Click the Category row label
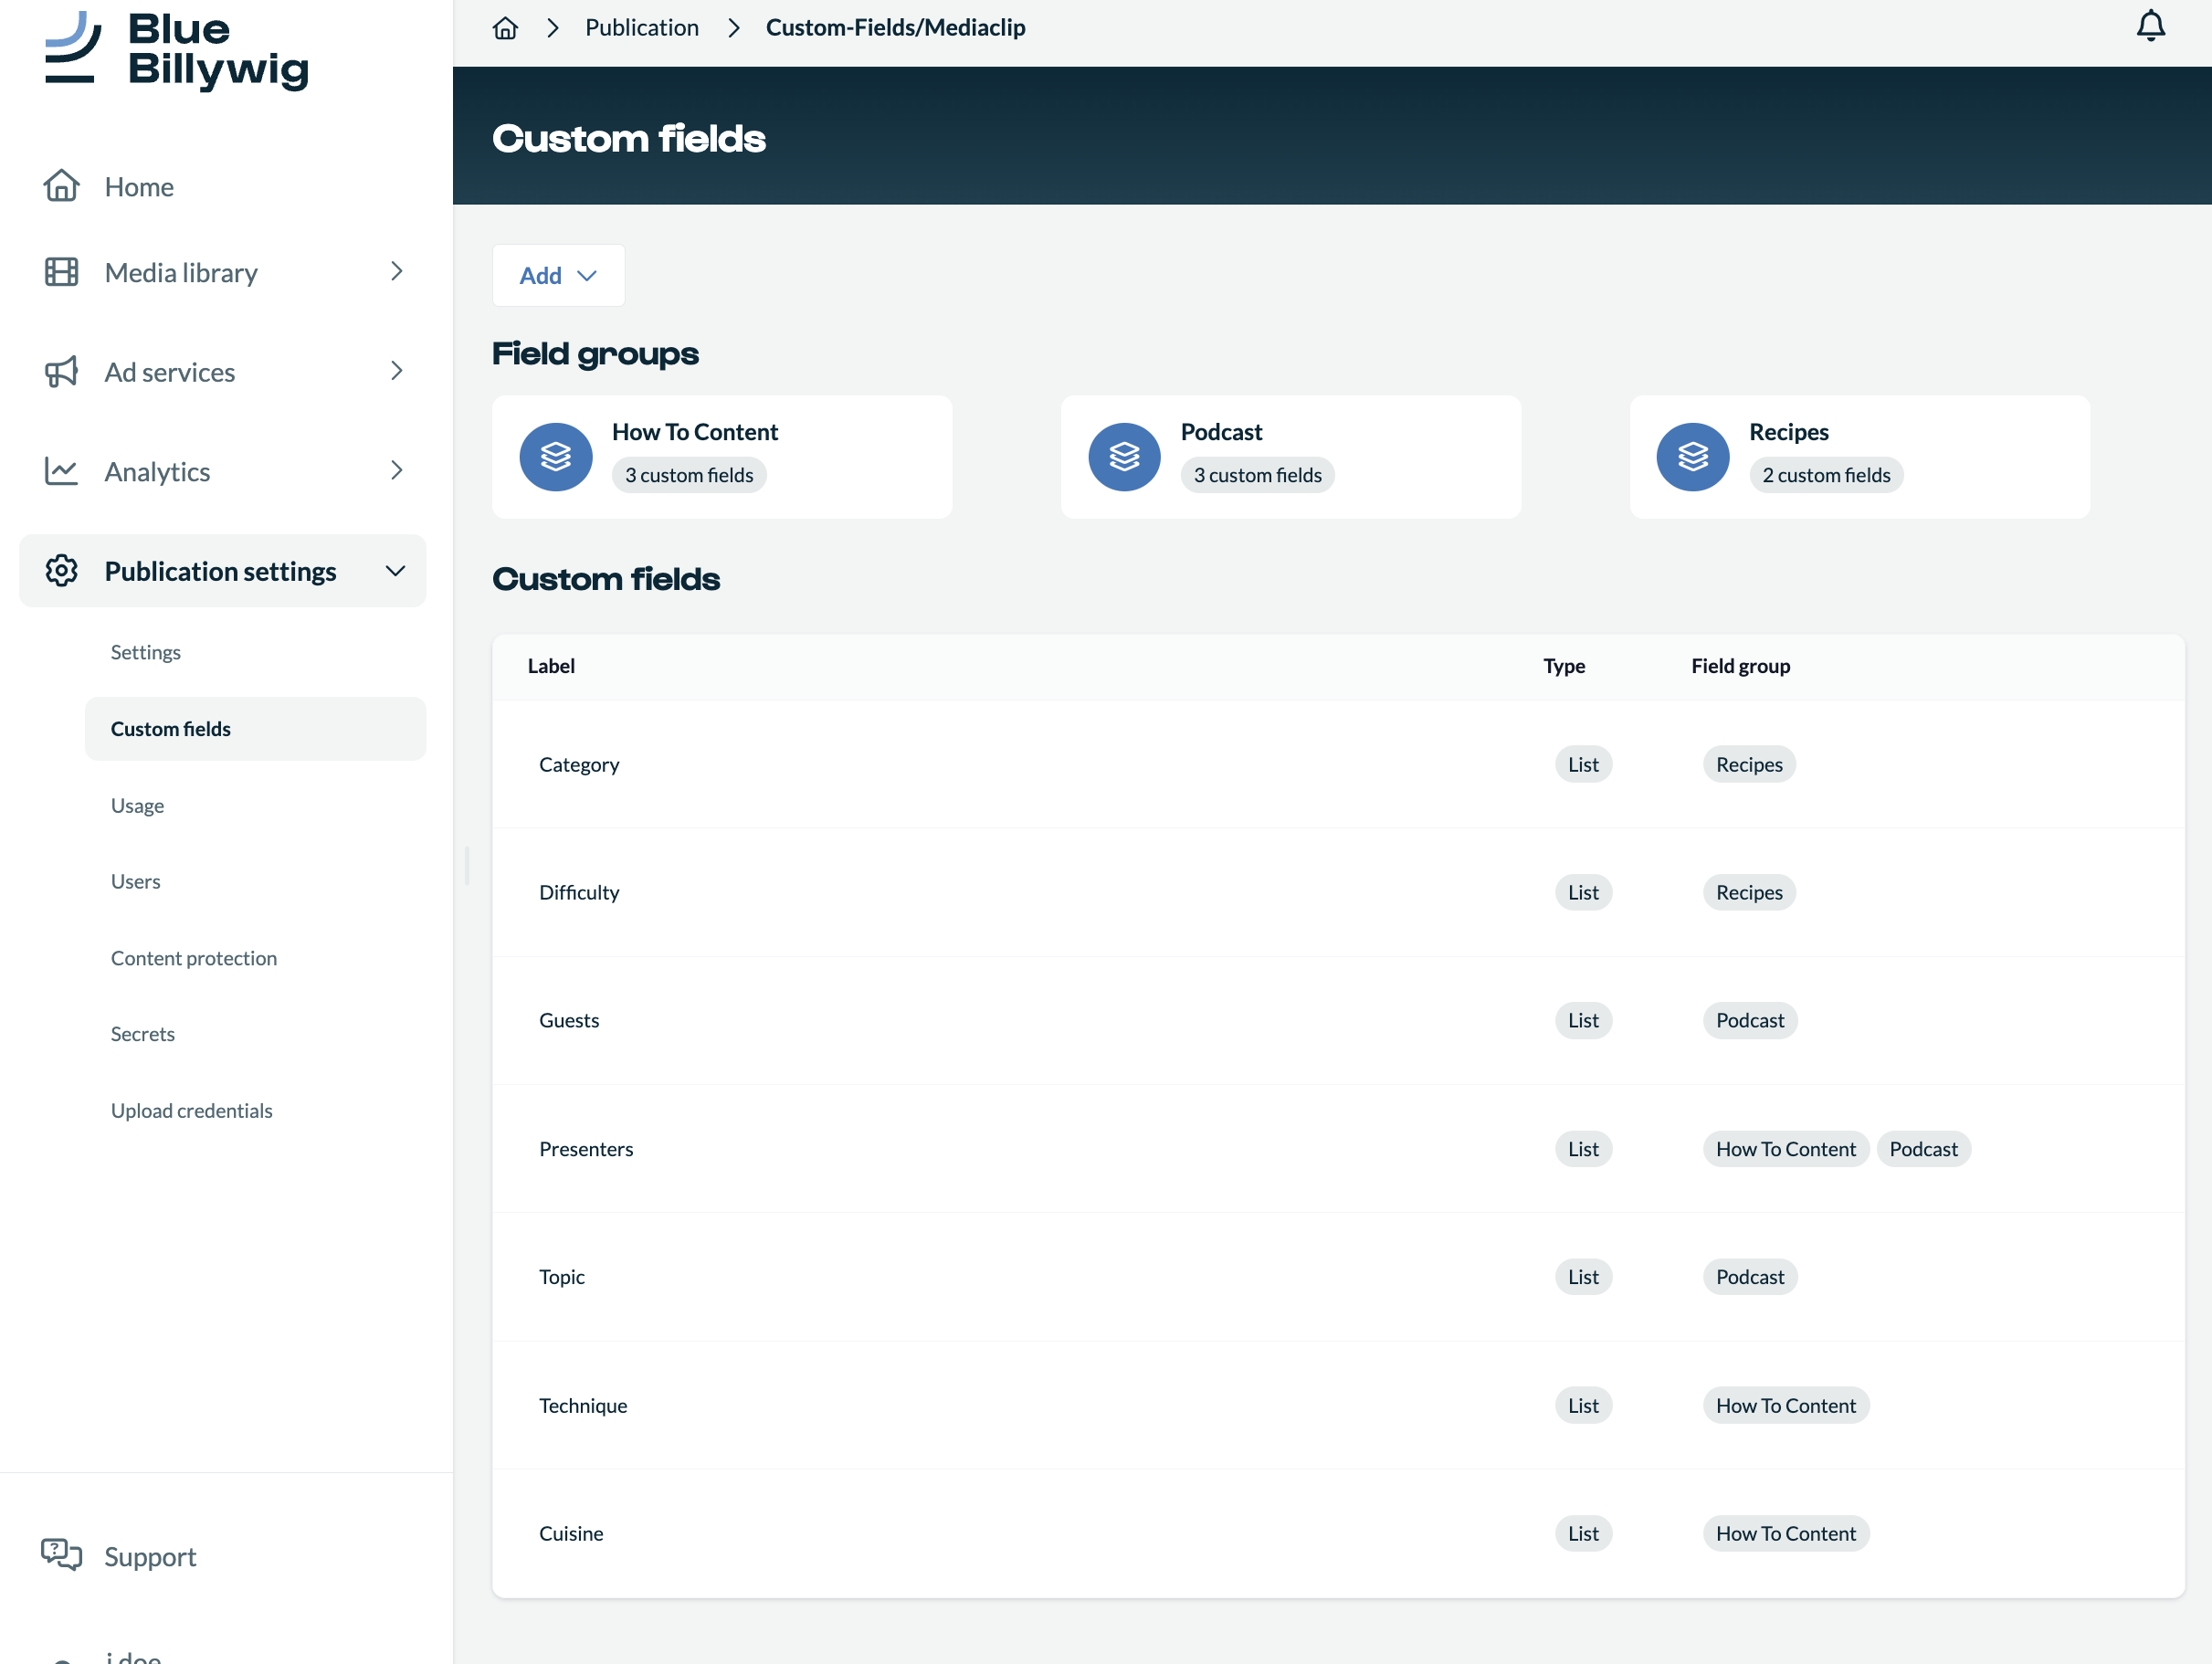 click(x=579, y=764)
